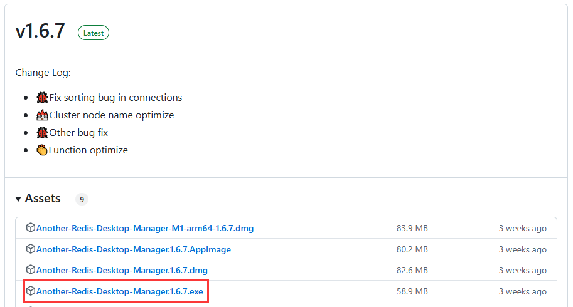Download Another-Redis-Desktop-Manager.1.6.7.dmg file
Screen dimensions: 573x307
click(122, 270)
